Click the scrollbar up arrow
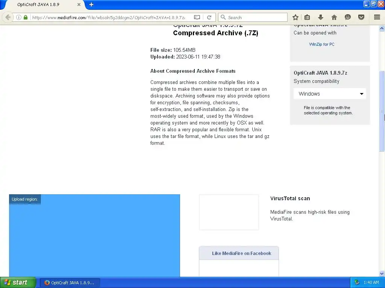This screenshot has height=288, width=385. [x=382, y=28]
